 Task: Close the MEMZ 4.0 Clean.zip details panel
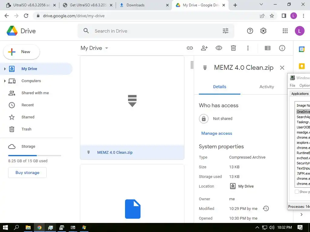pyautogui.click(x=282, y=68)
